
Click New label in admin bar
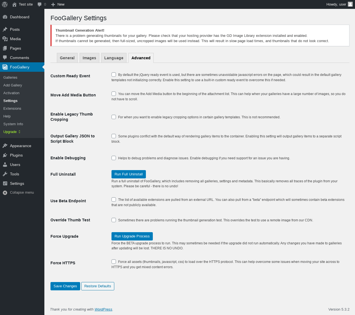point(61,4)
